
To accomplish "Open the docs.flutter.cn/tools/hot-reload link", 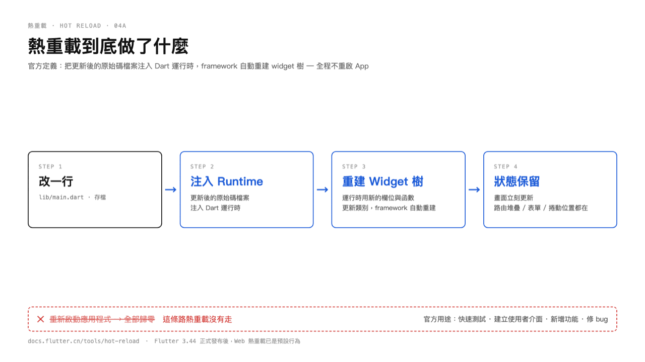I will [84, 341].
